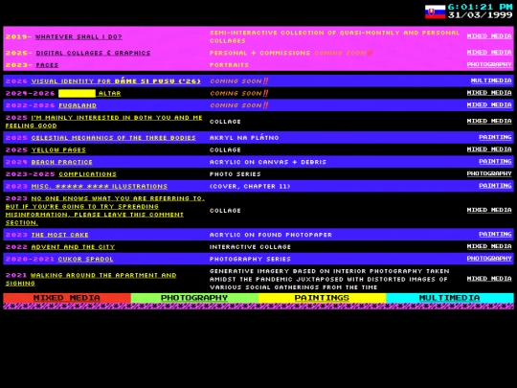Open 'Visual Identity for Dáme Si Pusu' link
Screen dimensions: 517x388
click(116, 81)
